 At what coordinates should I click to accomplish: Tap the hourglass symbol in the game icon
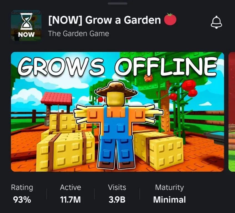tap(26, 21)
